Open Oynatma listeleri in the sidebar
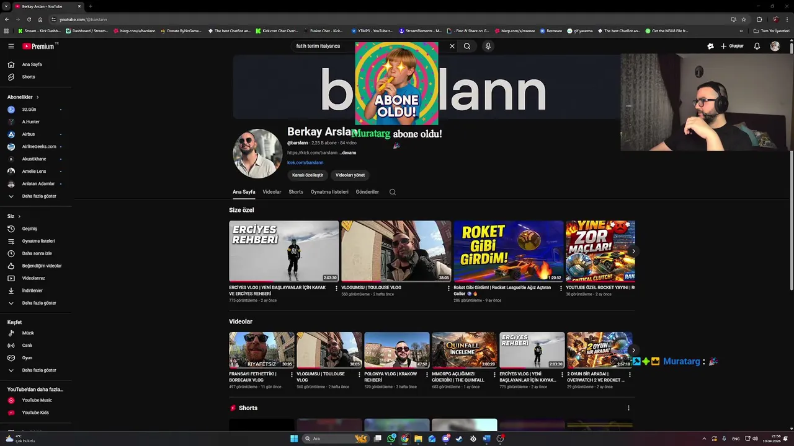The height and width of the screenshot is (446, 794). click(36, 241)
